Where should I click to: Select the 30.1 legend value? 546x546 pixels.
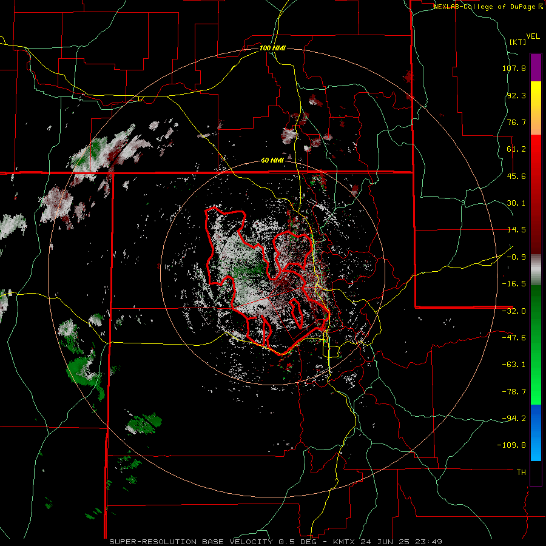[516, 203]
